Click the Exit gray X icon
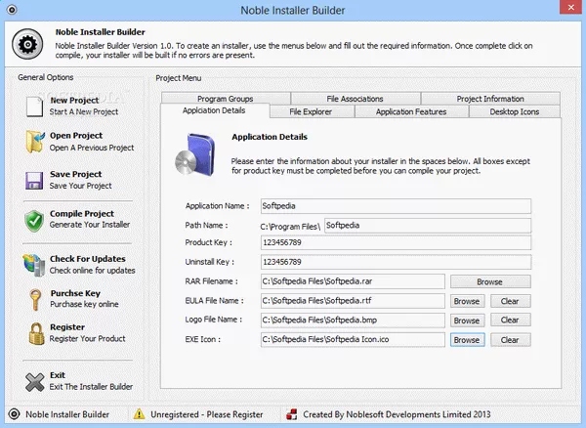This screenshot has height=428, width=586. (35, 382)
